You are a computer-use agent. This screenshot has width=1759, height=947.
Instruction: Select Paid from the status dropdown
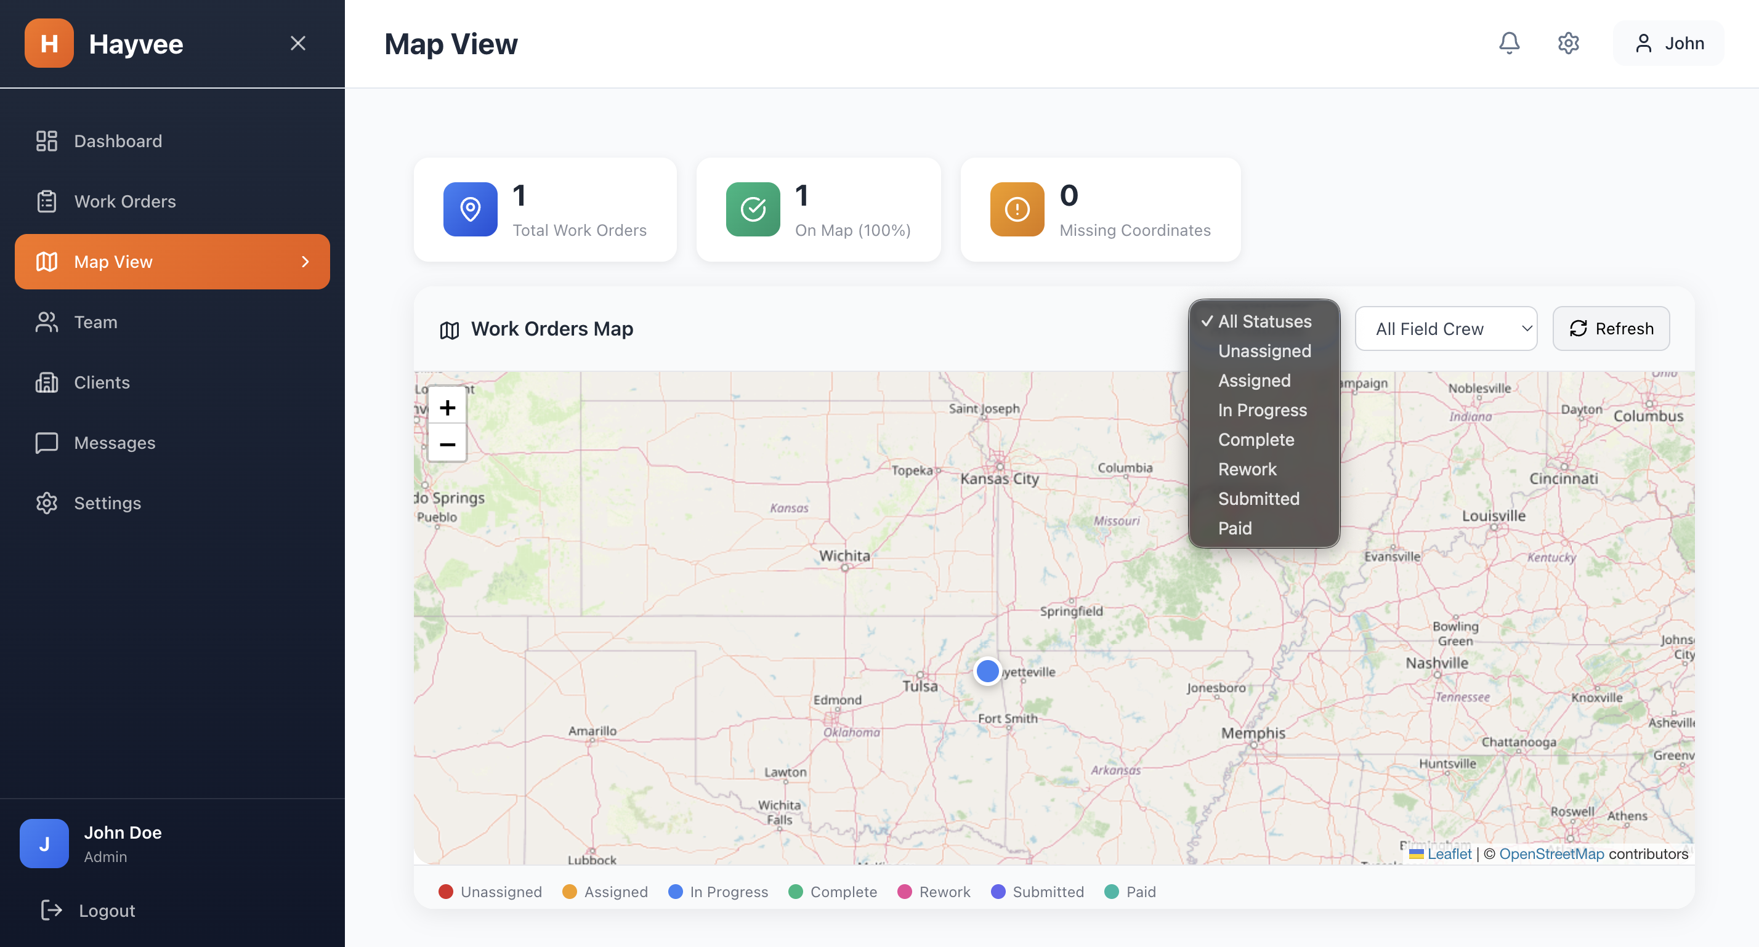tap(1235, 528)
